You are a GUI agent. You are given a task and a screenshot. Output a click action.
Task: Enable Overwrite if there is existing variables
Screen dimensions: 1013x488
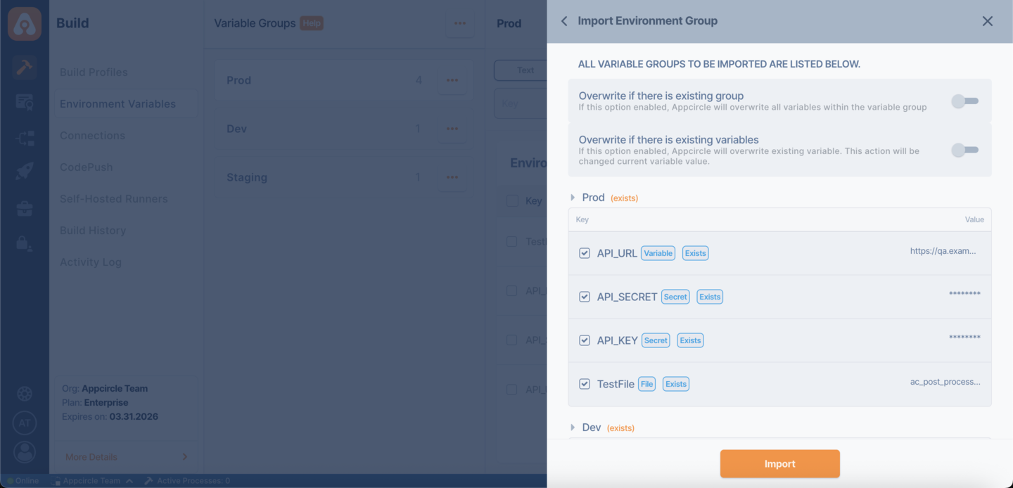point(964,150)
